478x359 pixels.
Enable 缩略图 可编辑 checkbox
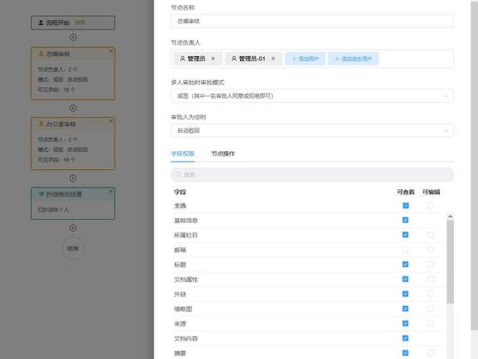point(430,309)
